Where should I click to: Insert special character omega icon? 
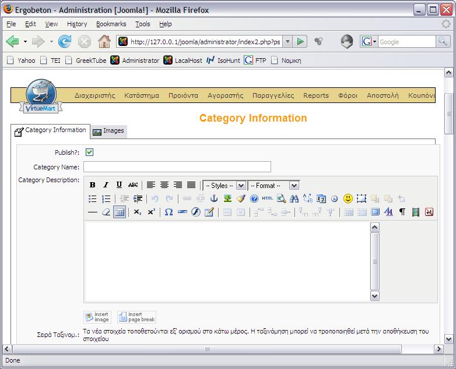coord(169,212)
